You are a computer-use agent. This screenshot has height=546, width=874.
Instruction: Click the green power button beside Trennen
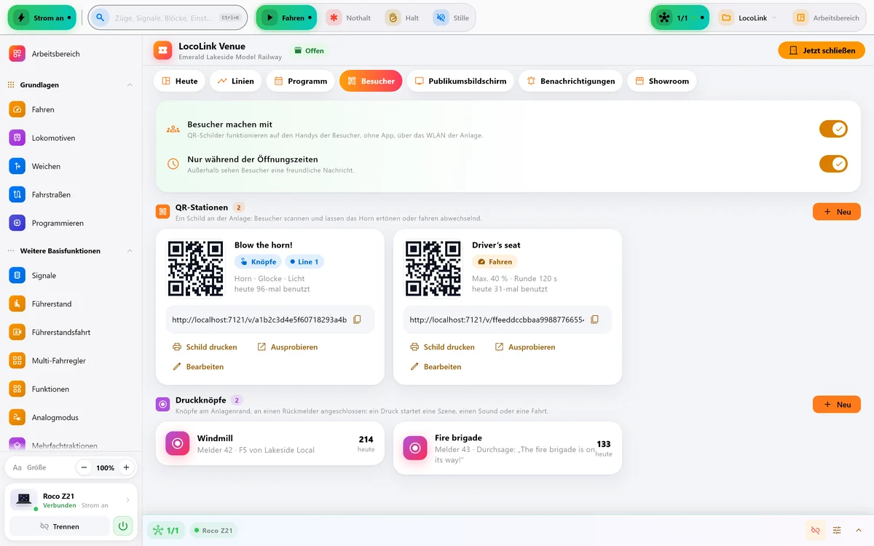[123, 526]
